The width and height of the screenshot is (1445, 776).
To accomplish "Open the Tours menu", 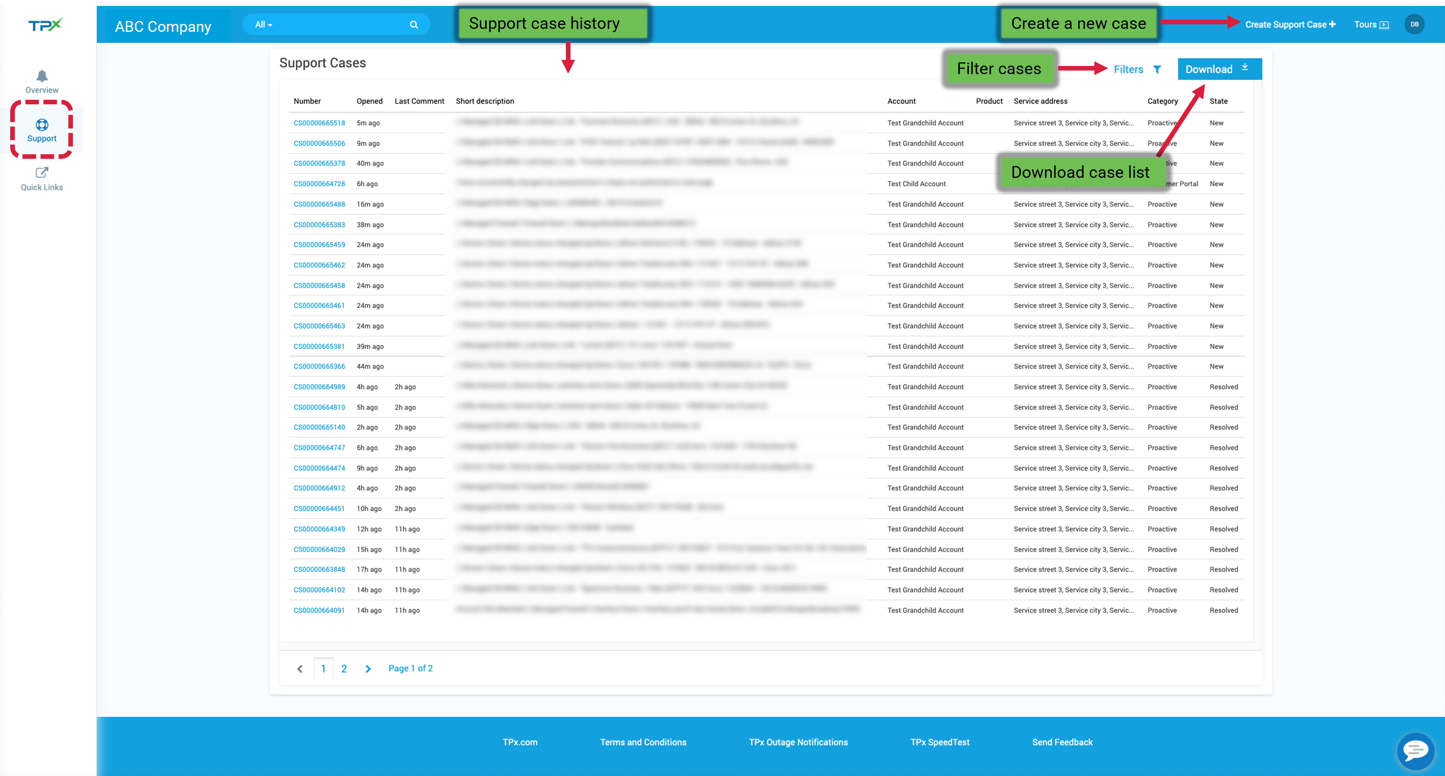I will point(1371,25).
